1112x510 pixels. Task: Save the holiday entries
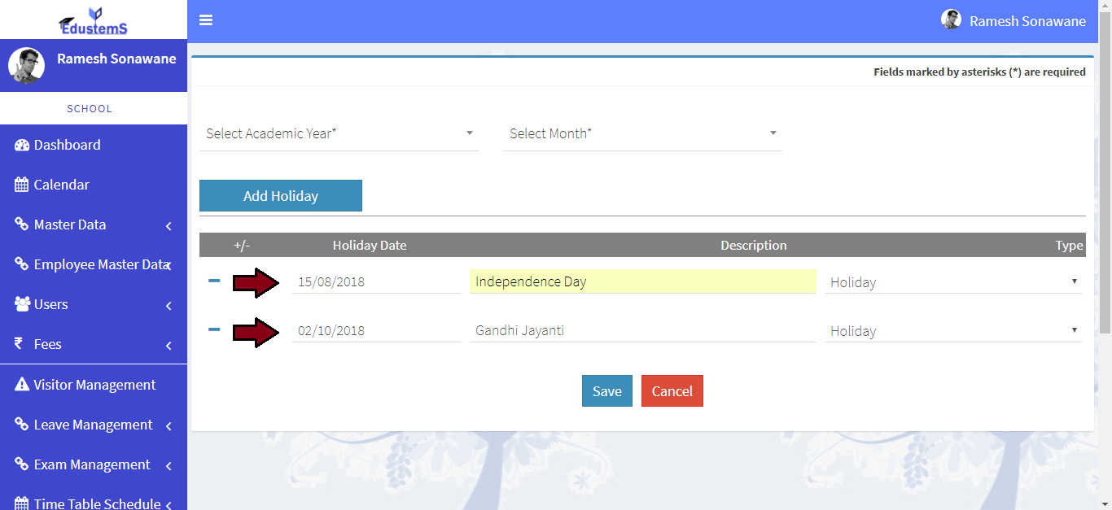pyautogui.click(x=606, y=391)
